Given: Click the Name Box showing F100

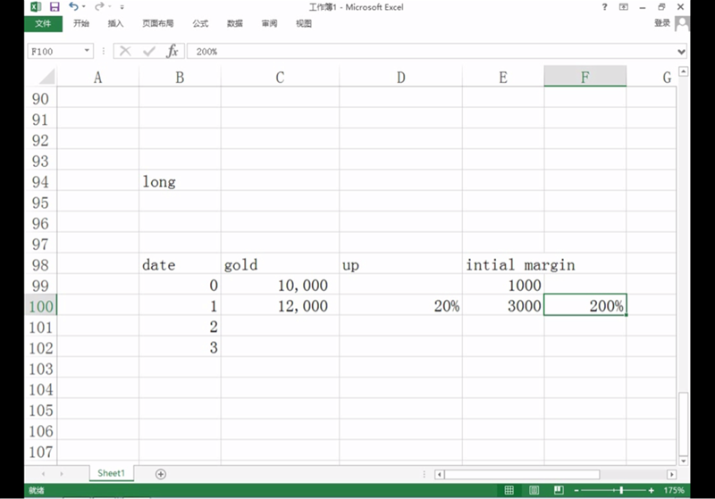Looking at the screenshot, I should (55, 52).
